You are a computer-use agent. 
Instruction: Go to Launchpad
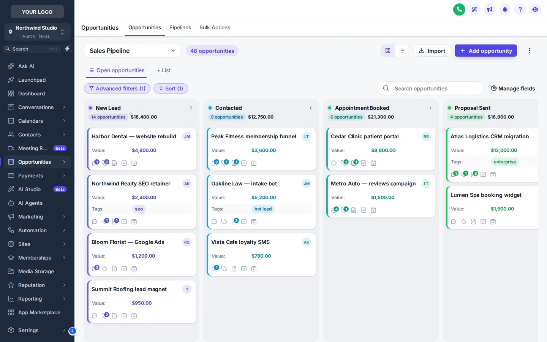coord(37,80)
